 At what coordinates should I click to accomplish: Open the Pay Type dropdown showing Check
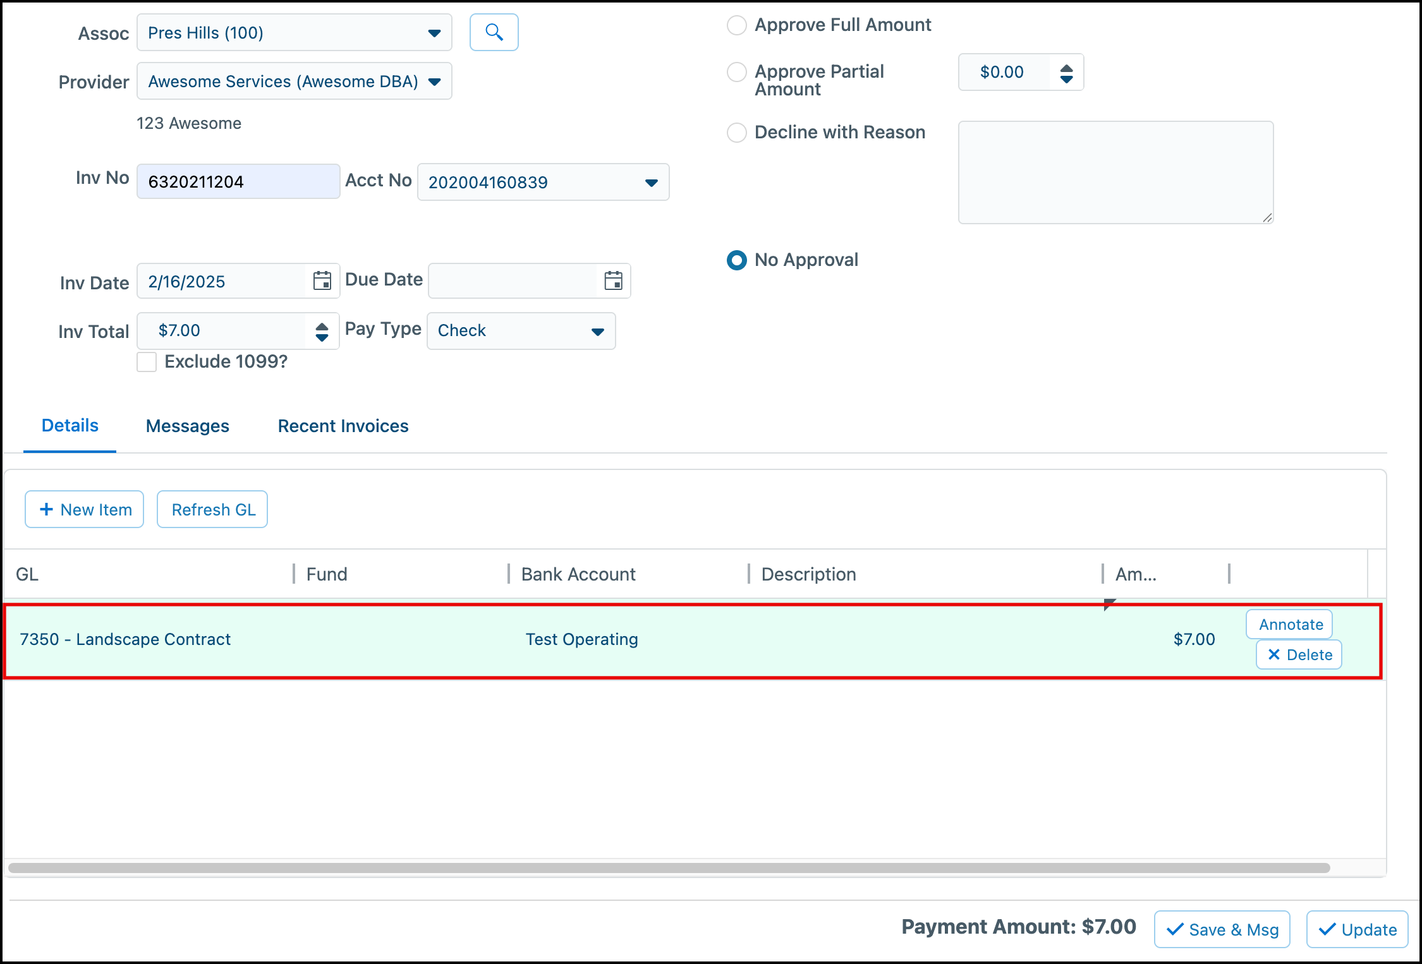[597, 331]
